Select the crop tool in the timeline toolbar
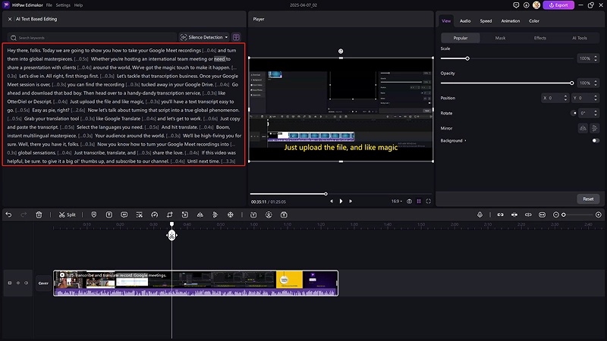The height and width of the screenshot is (341, 607). click(x=170, y=214)
